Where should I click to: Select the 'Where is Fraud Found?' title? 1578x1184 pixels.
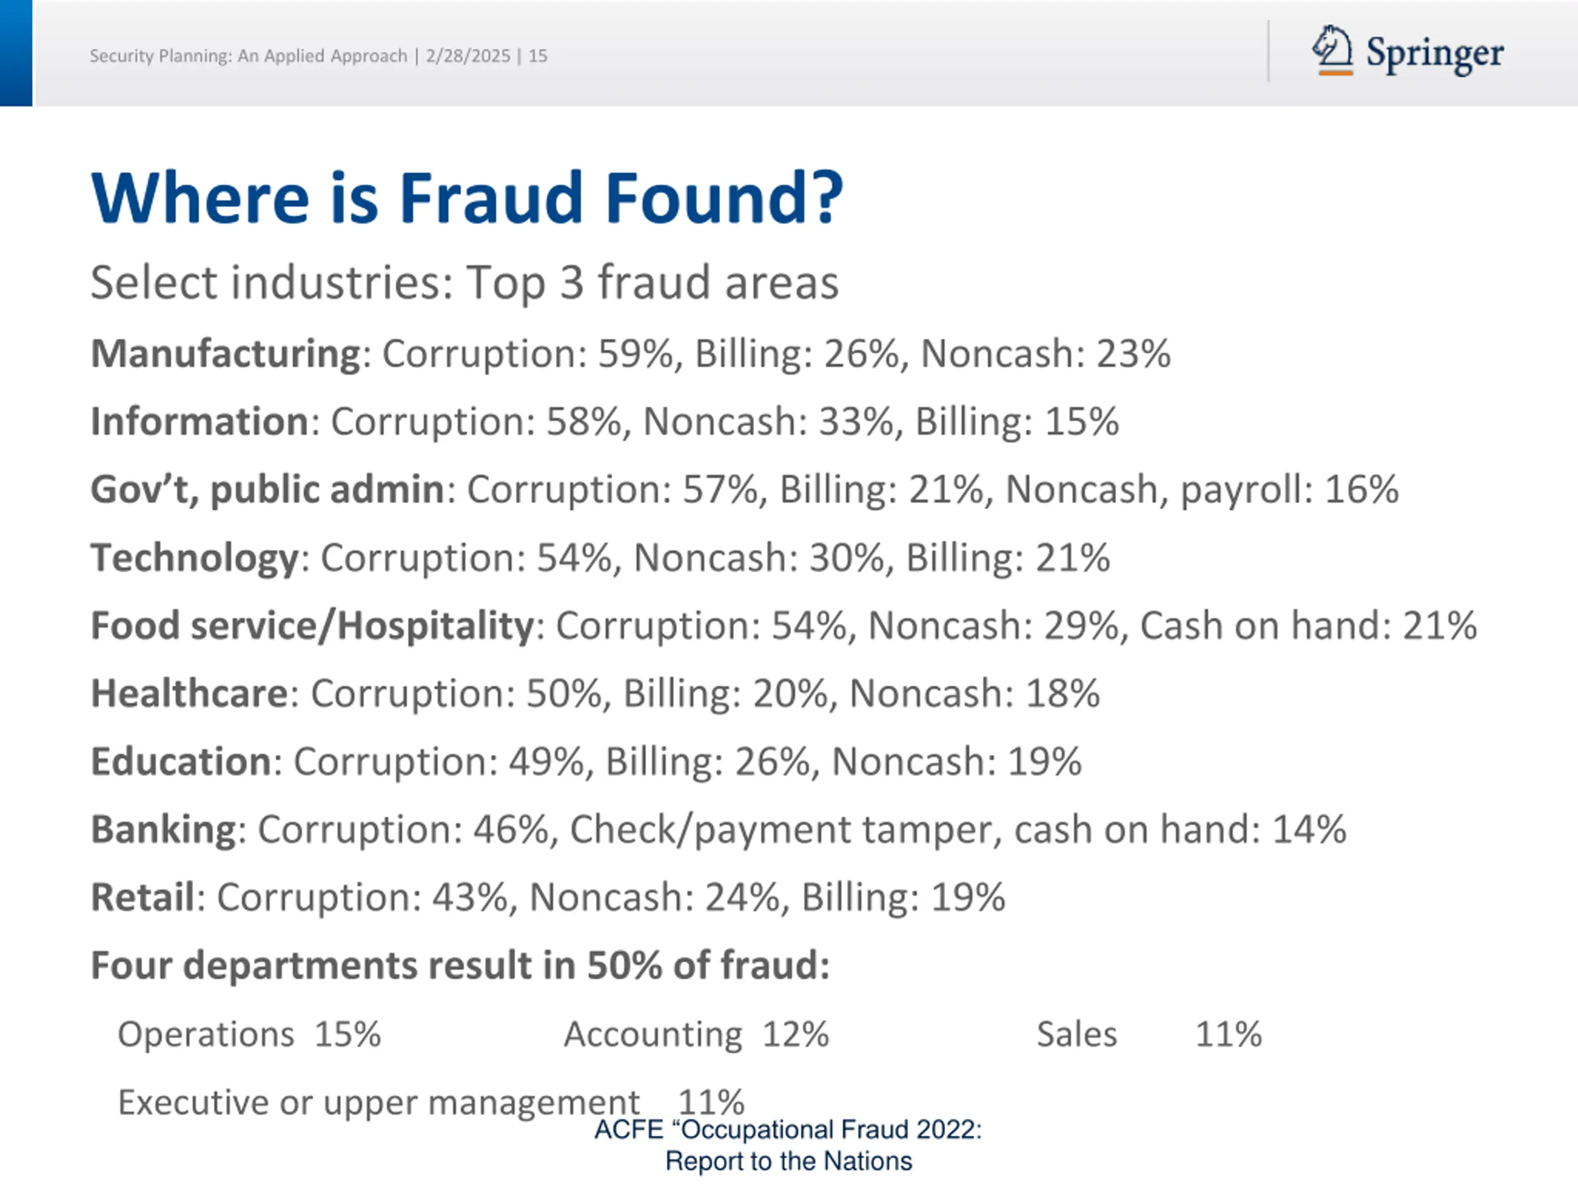(x=467, y=198)
